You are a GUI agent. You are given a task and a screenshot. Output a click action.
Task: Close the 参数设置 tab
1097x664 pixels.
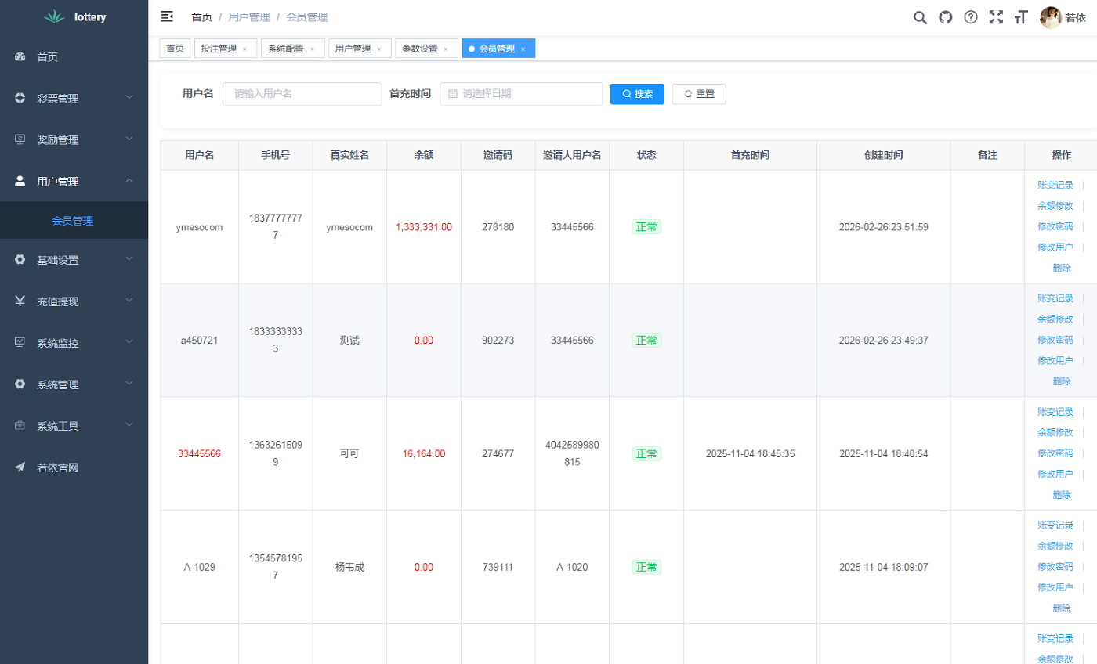(x=446, y=49)
